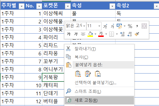Toggle Italic in mini toolbar

coord(76,34)
